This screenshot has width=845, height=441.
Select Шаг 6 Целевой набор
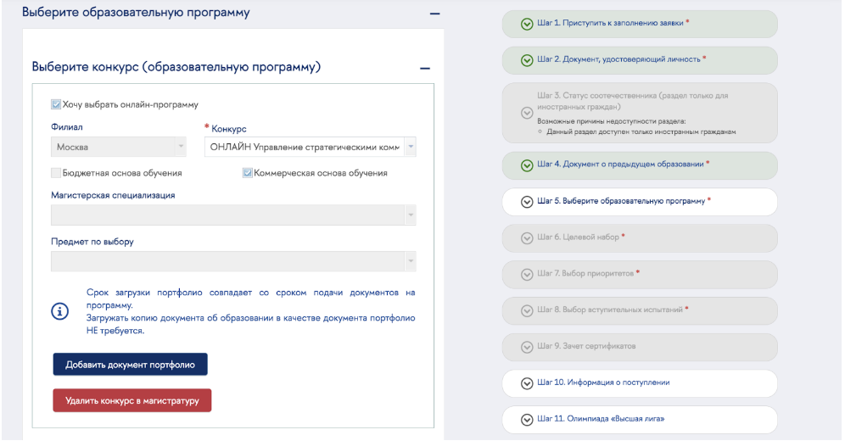[640, 238]
